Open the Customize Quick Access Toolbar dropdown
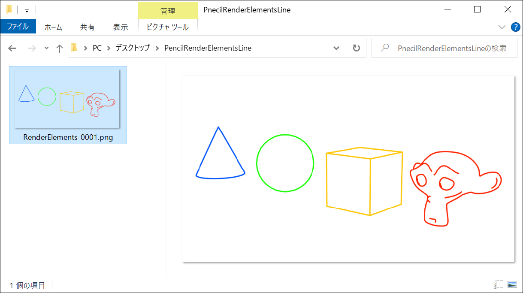523x293 pixels. click(27, 10)
